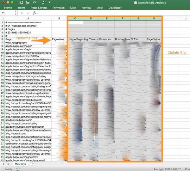Click the Name Box showing C1
The image size is (190, 171).
[x=7, y=13]
